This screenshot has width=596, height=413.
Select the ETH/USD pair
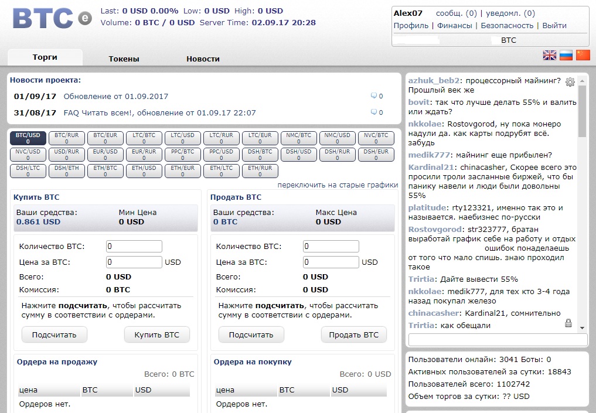click(144, 171)
